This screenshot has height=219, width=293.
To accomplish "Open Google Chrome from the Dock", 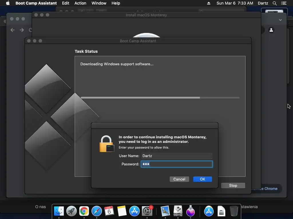I will click(84, 211).
